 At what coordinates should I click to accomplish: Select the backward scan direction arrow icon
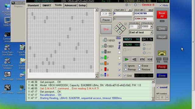coord(134,59)
